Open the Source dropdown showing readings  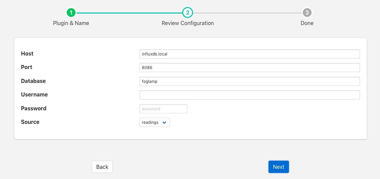pos(154,122)
